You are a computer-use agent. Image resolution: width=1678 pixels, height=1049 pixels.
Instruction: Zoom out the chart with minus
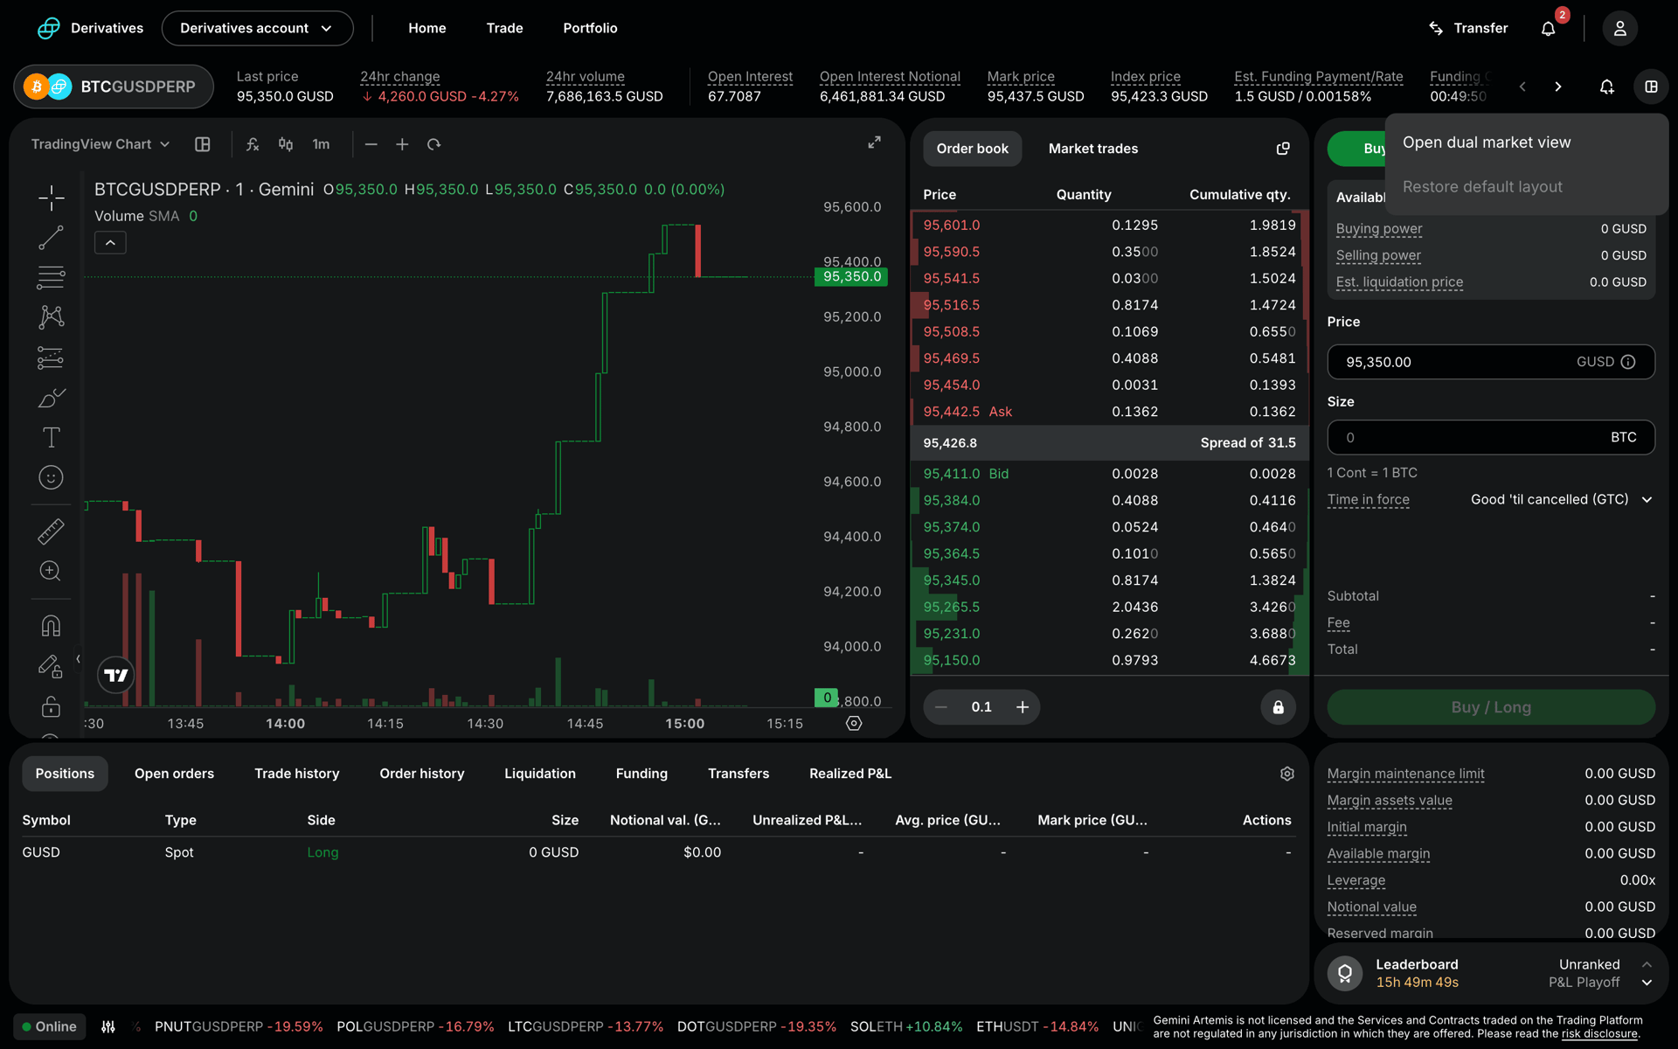coord(371,144)
